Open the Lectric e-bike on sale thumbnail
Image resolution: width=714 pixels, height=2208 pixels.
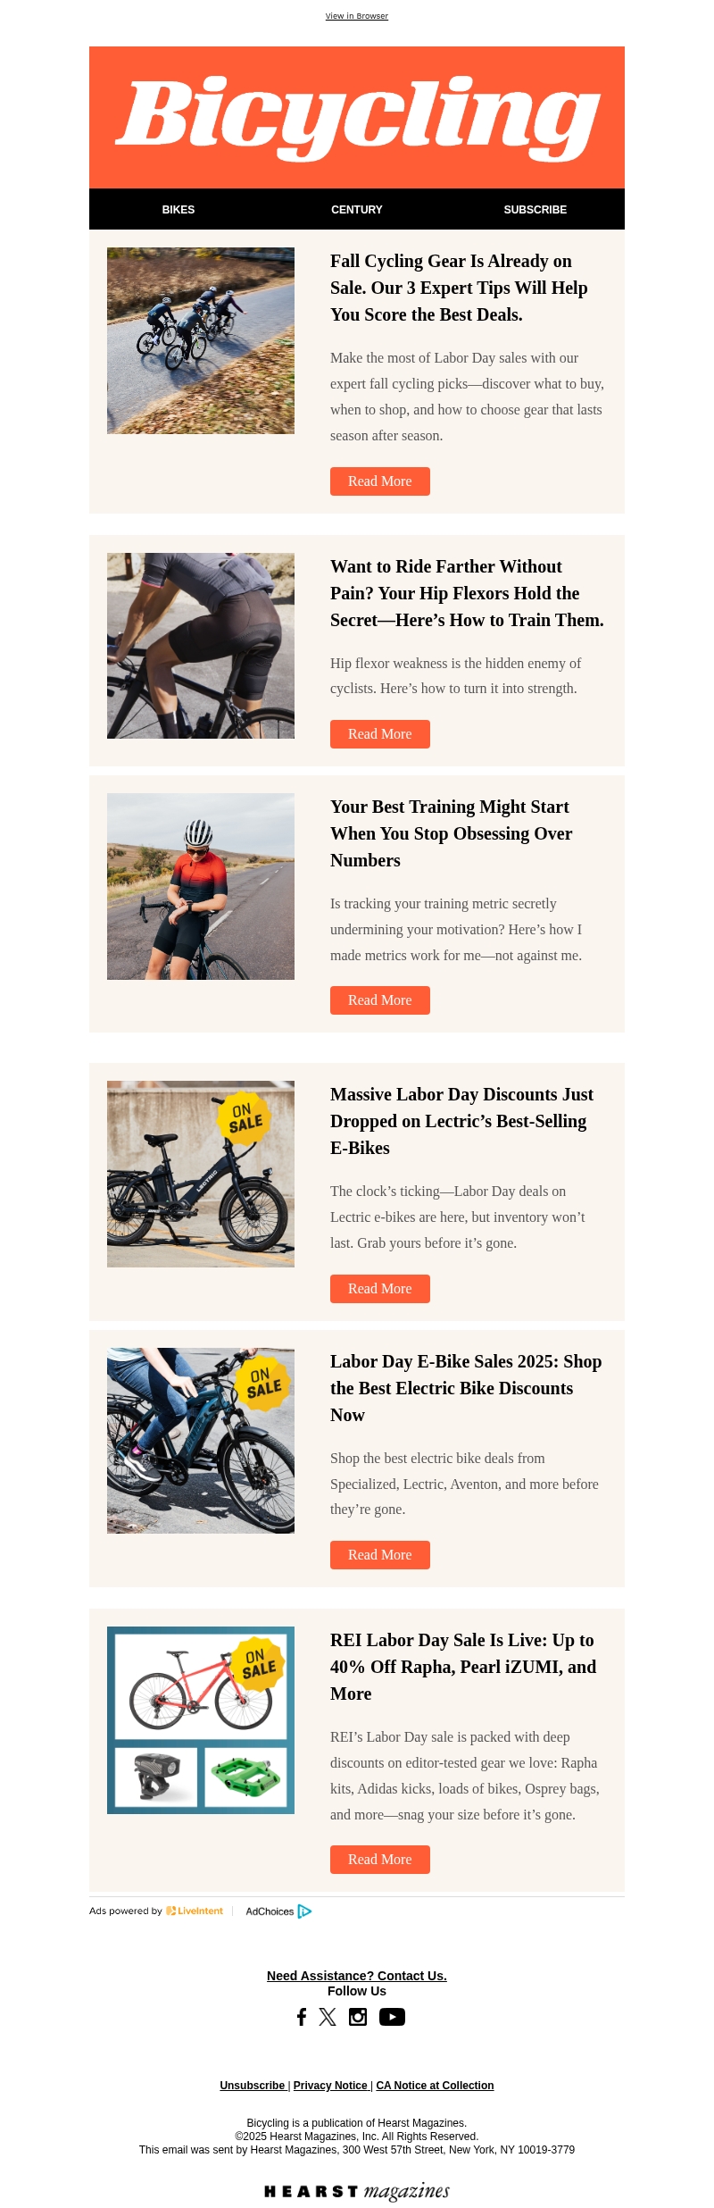pyautogui.click(x=201, y=1174)
